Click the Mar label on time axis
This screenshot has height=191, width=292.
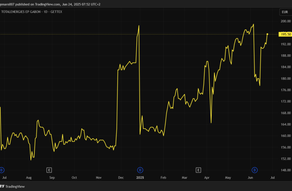(184, 178)
